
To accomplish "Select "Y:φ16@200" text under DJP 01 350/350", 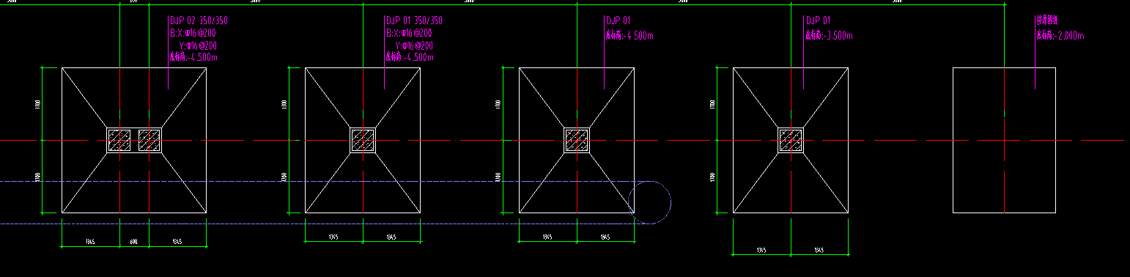I will [413, 45].
